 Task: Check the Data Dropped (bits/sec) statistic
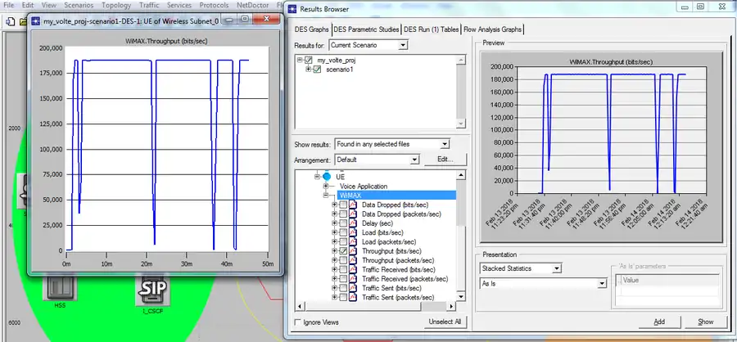(x=343, y=205)
